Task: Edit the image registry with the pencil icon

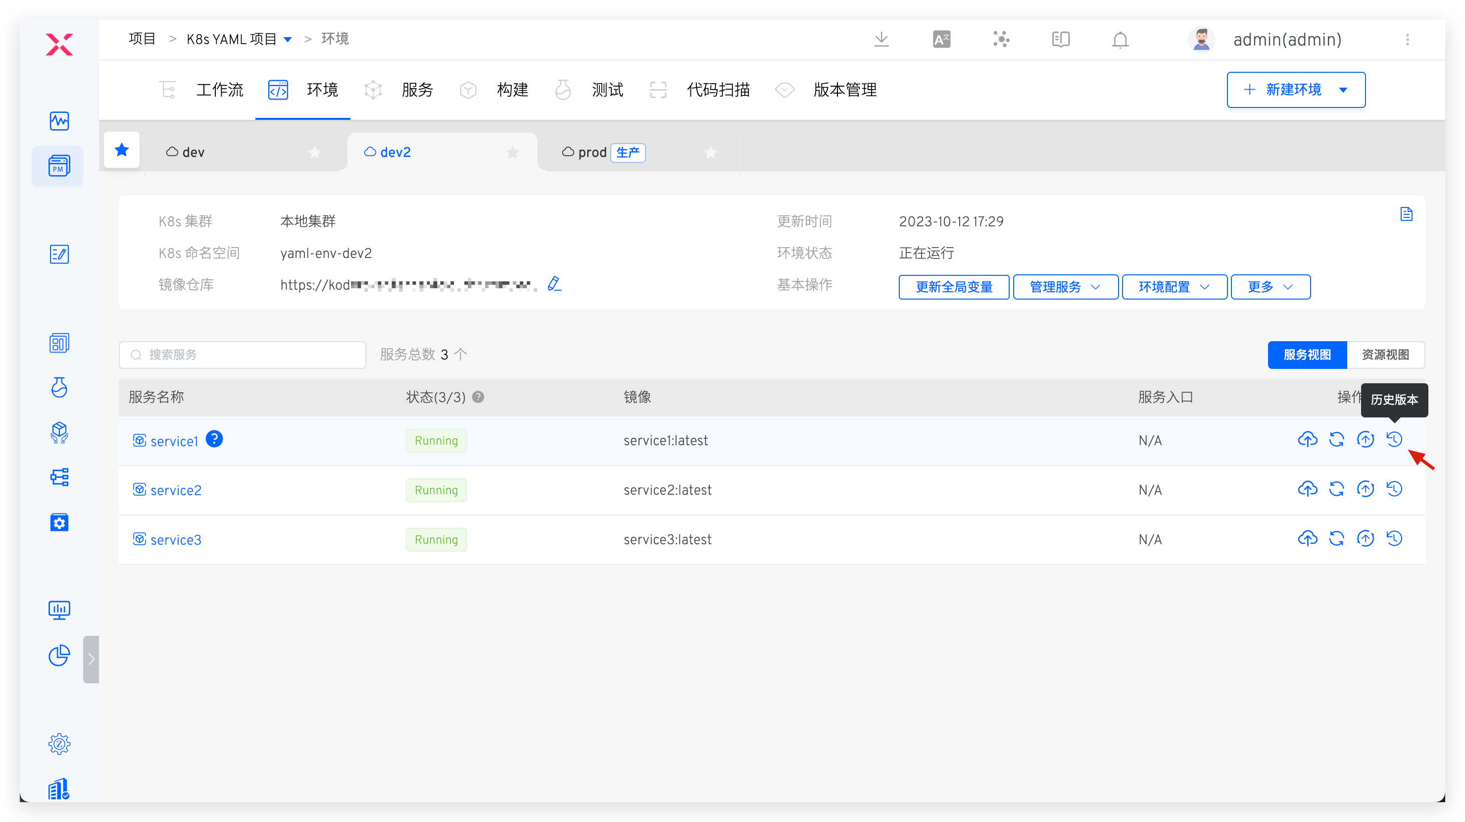Action: coord(554,284)
